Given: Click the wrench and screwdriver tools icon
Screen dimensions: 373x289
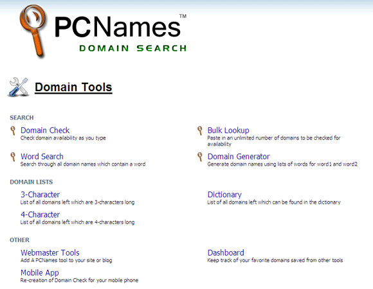Looking at the screenshot, I should (19, 87).
